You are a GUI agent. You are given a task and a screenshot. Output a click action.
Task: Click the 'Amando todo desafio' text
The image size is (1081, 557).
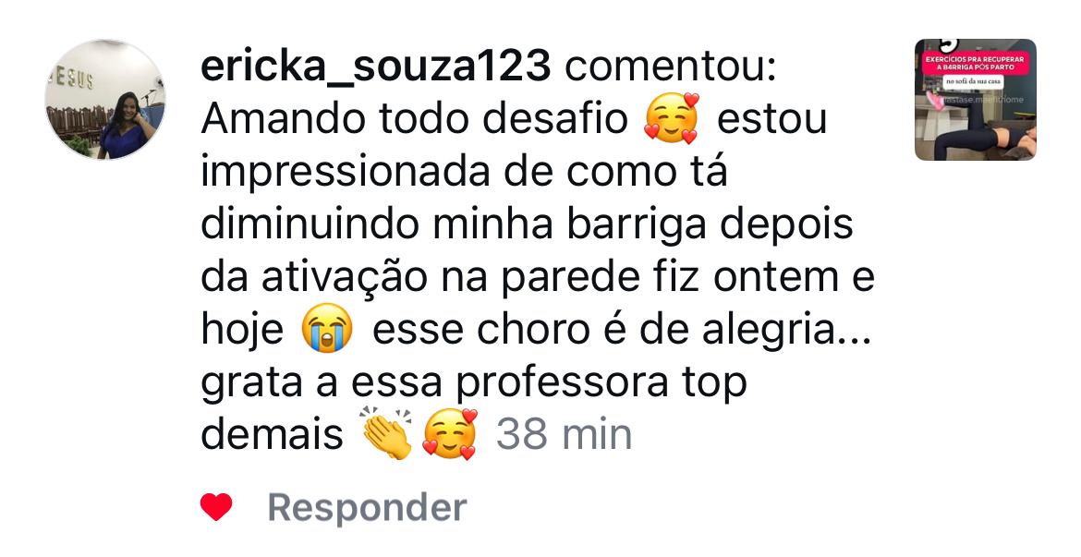point(414,119)
